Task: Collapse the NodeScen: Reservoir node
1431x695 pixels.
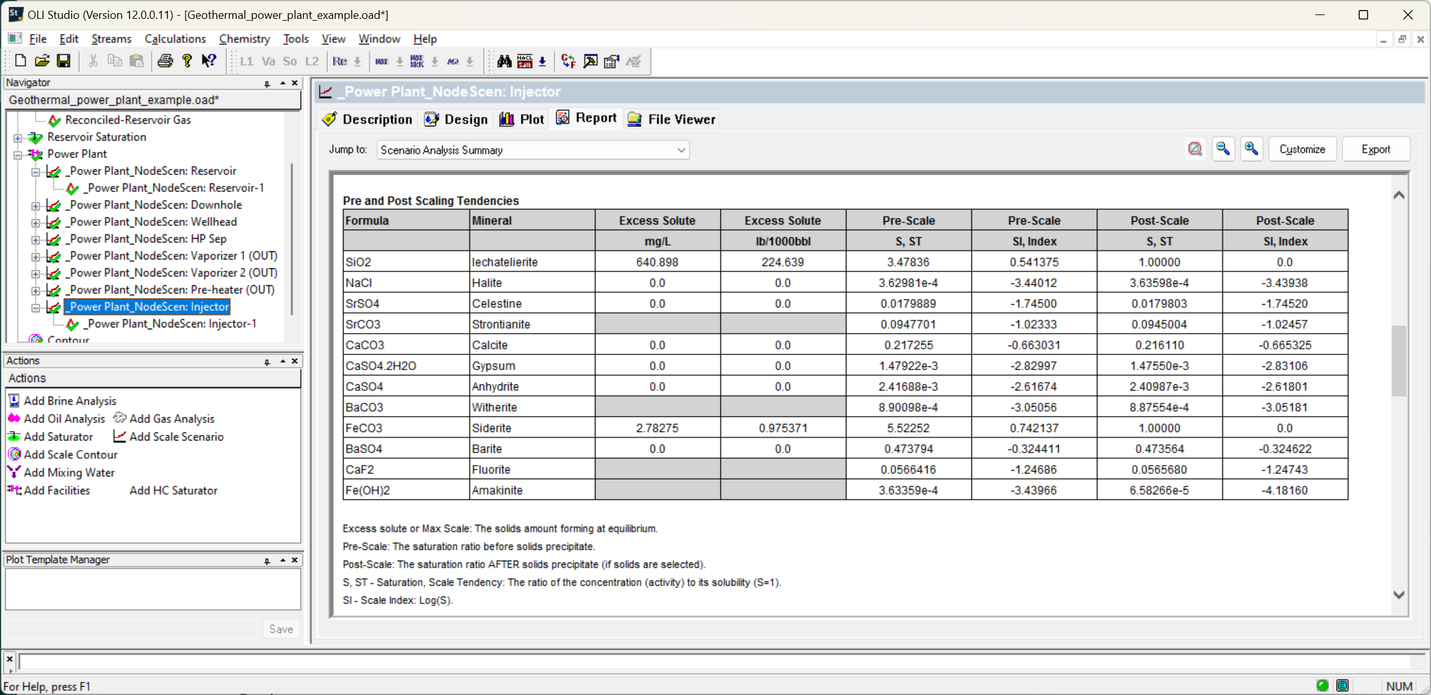Action: pyautogui.click(x=36, y=172)
